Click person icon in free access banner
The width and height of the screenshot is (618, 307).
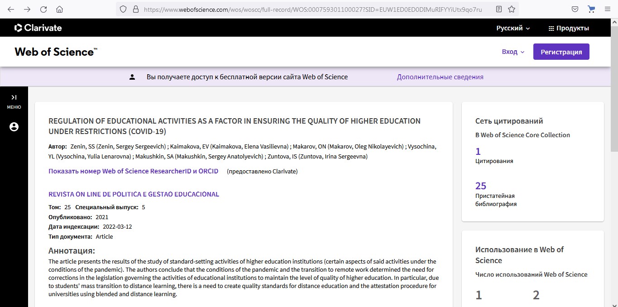pyautogui.click(x=132, y=77)
